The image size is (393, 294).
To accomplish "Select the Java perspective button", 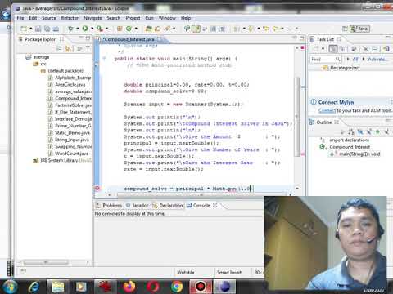I will [x=360, y=29].
